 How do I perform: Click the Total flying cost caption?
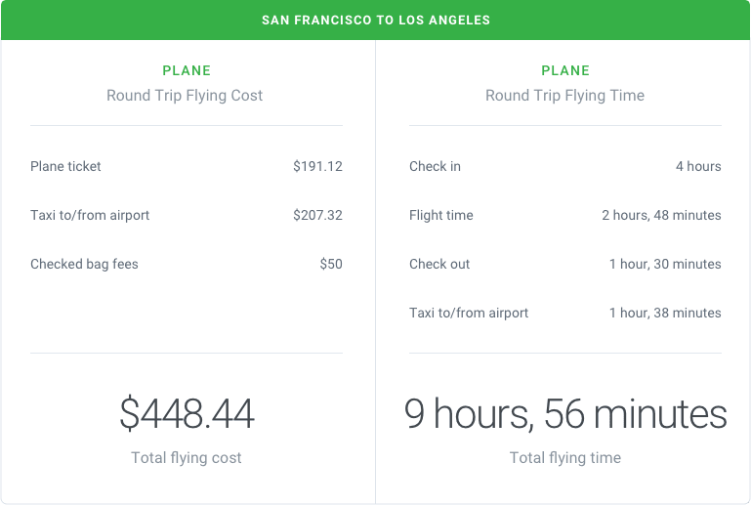pos(187,457)
